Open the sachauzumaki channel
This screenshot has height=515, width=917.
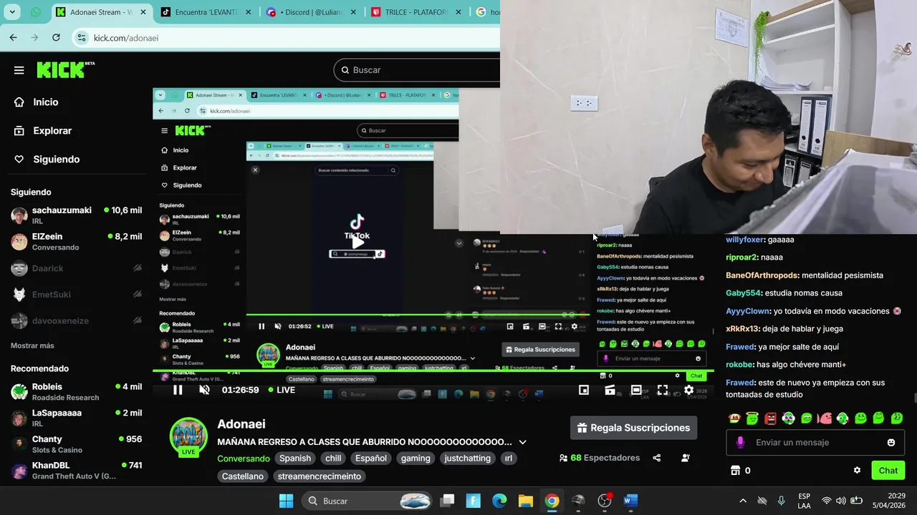point(76,215)
